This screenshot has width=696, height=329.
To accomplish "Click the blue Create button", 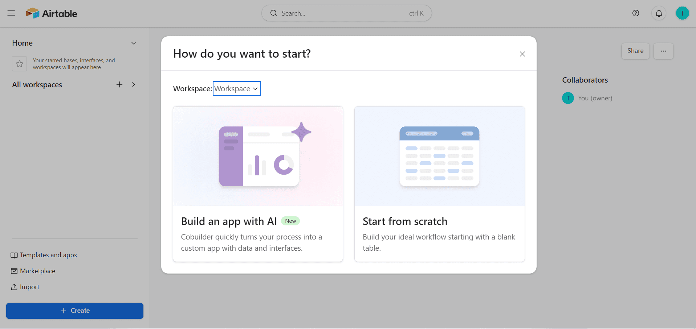I will 75,311.
